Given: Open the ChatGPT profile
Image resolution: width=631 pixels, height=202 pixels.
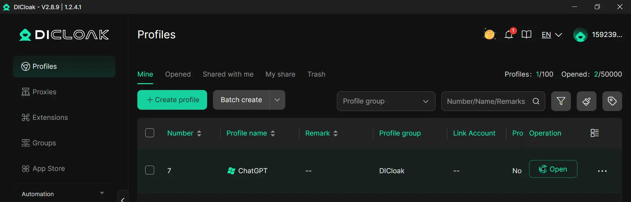Looking at the screenshot, I should pyautogui.click(x=553, y=169).
